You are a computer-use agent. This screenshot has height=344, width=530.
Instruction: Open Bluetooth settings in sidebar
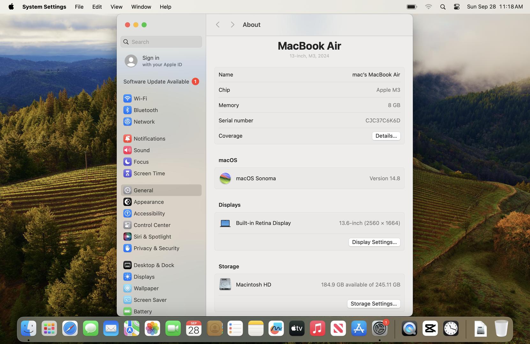pos(161,110)
